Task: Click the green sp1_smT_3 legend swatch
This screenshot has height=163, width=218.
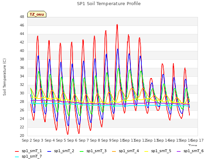Action: [82, 151]
